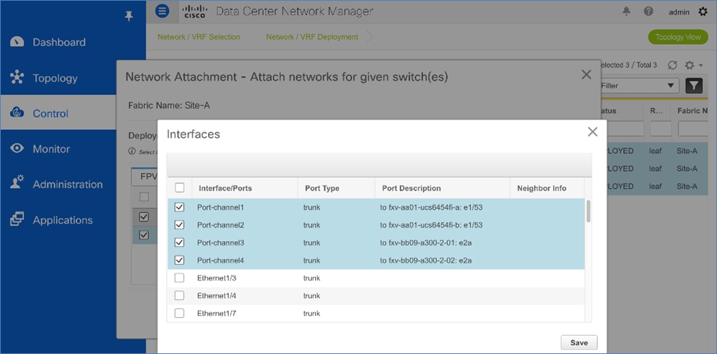Click the Fabric Name: Site-A label
This screenshot has height=354, width=717.
(x=169, y=106)
